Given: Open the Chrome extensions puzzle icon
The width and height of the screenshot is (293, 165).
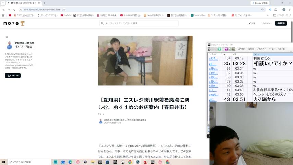Looking at the screenshot, I should (276, 10).
